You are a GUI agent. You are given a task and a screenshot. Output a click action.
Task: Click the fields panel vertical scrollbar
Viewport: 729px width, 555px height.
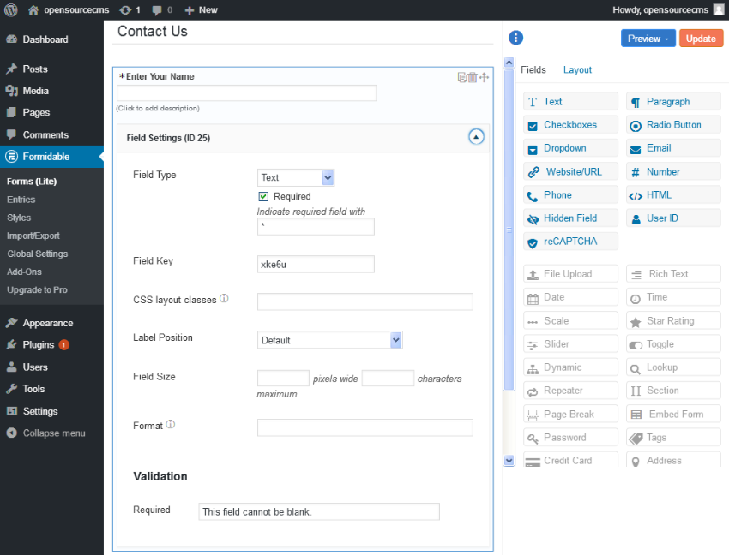(x=509, y=231)
